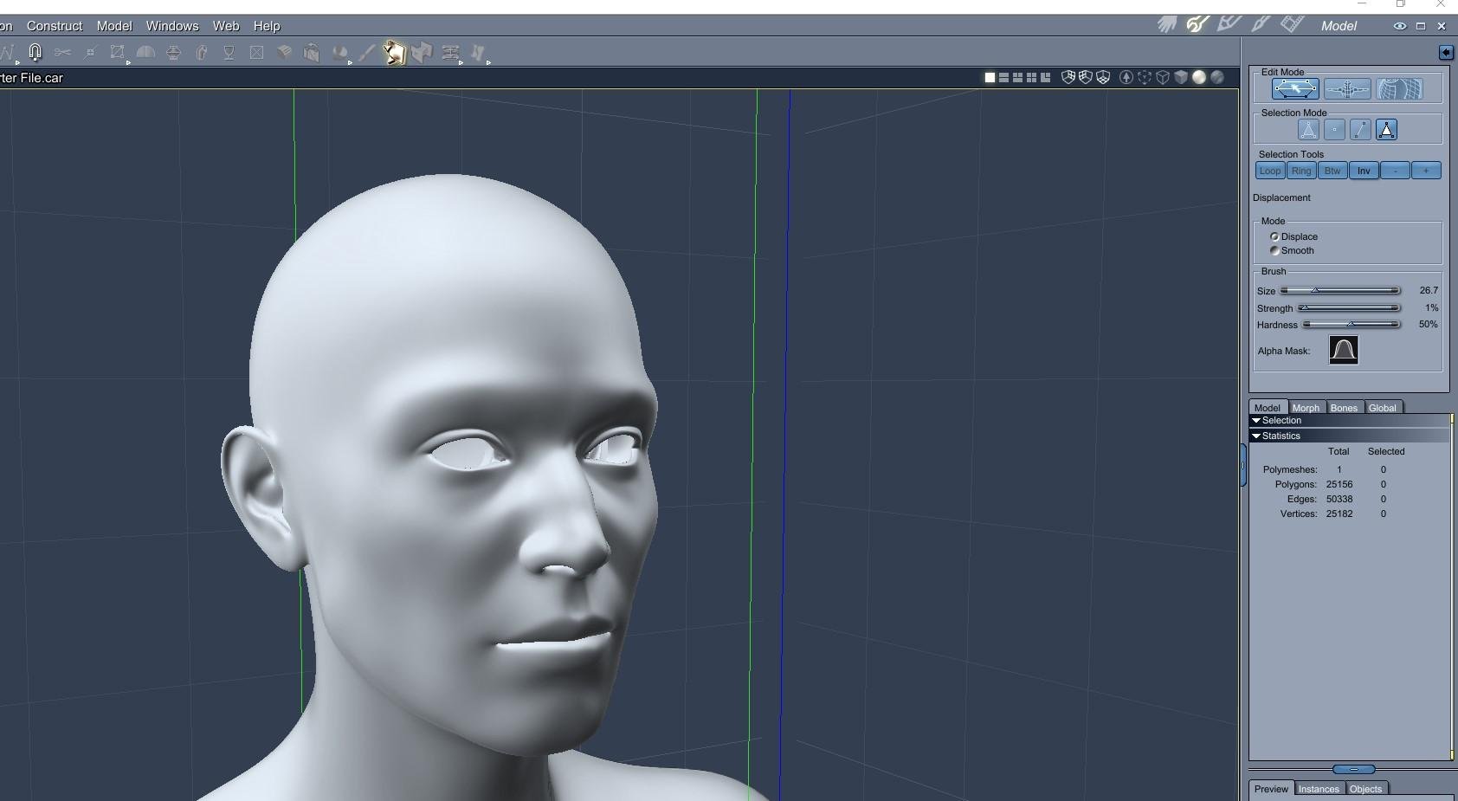
Task: Select the edge selection mode icon
Action: tap(1360, 130)
